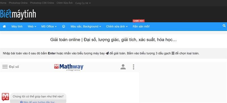Open Photoshop CS6 Online link
Screen dimensions: 227x103
[x=42, y=3]
